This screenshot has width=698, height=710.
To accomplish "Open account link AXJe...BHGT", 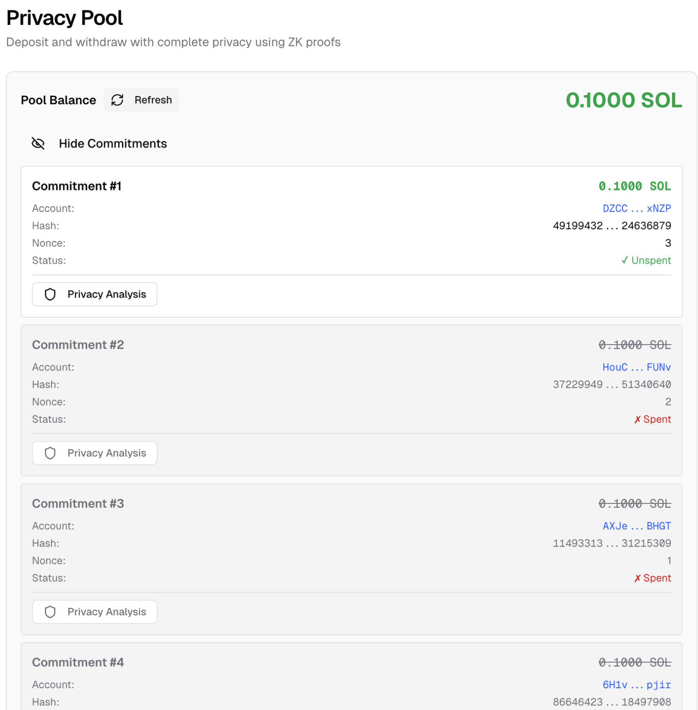I will pos(636,526).
